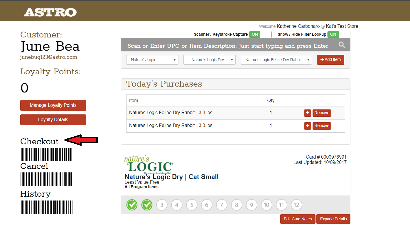The height and width of the screenshot is (230, 410).
Task: Click the first green checkmark stamp
Action: [x=132, y=205]
